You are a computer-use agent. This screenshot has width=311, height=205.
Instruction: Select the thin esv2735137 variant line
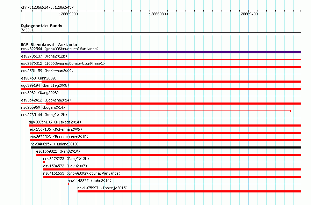coord(161,59)
